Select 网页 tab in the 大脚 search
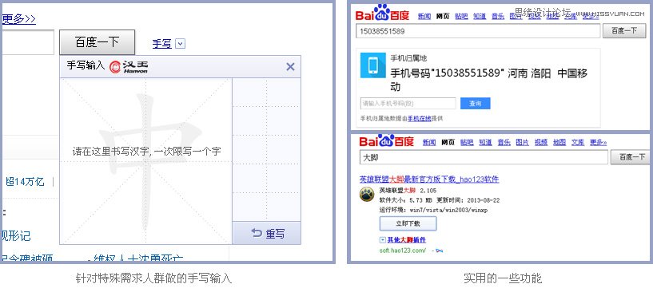 coord(448,142)
